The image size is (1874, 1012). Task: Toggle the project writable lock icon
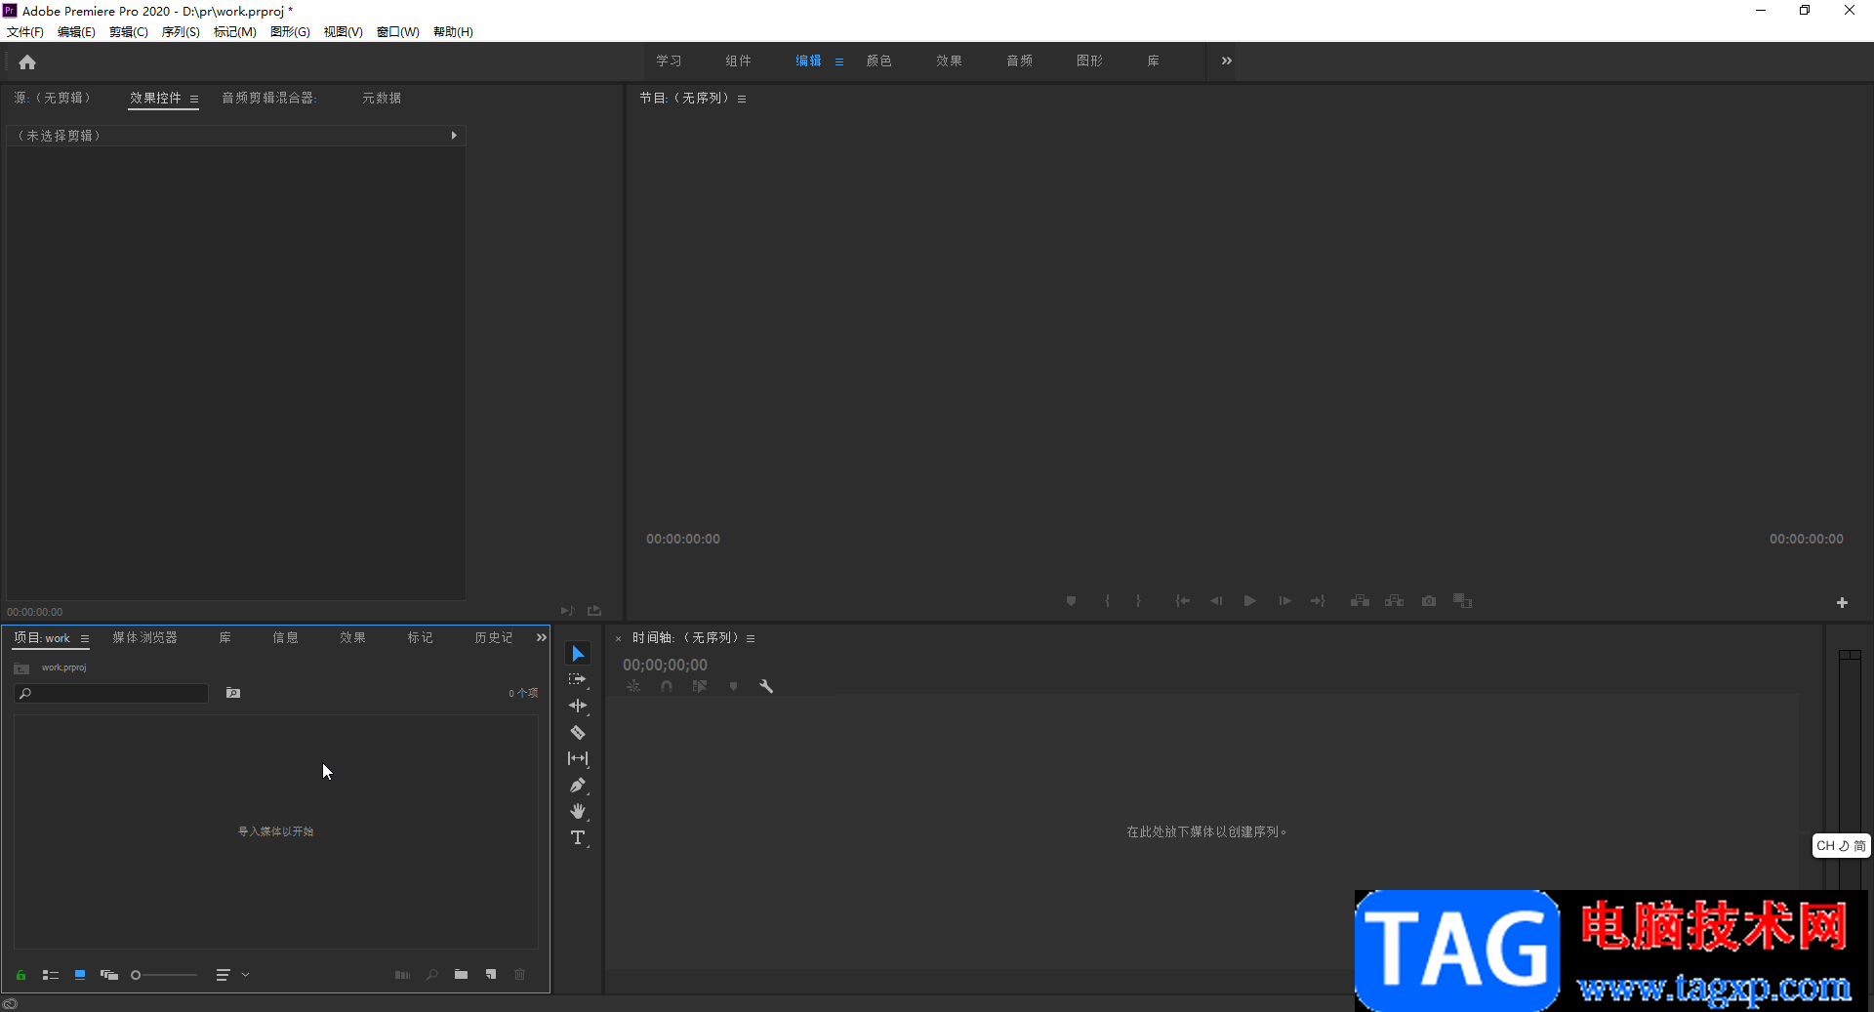coord(20,974)
